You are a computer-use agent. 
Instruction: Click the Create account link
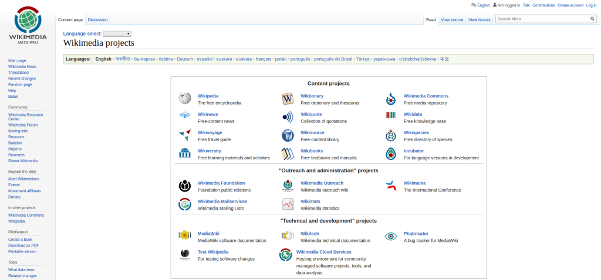coord(570,5)
